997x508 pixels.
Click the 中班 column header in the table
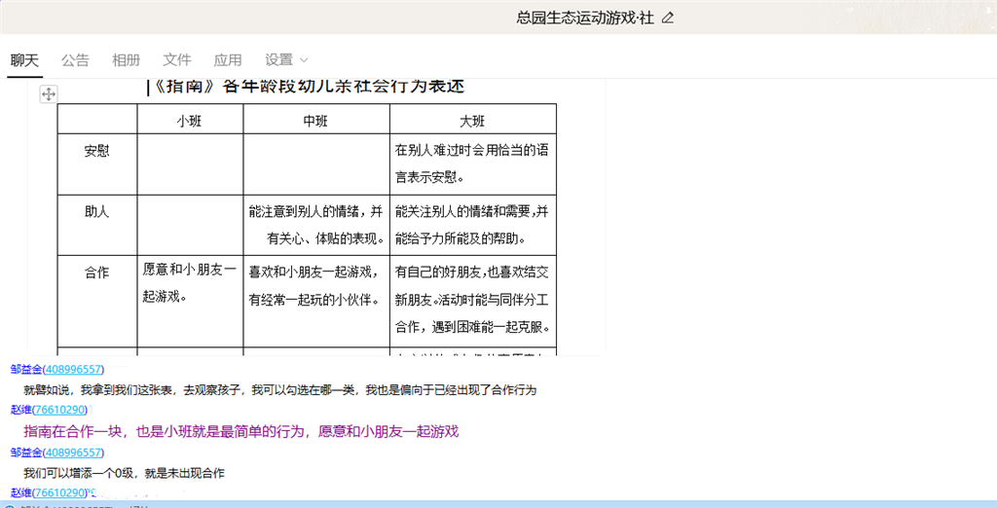[x=316, y=121]
